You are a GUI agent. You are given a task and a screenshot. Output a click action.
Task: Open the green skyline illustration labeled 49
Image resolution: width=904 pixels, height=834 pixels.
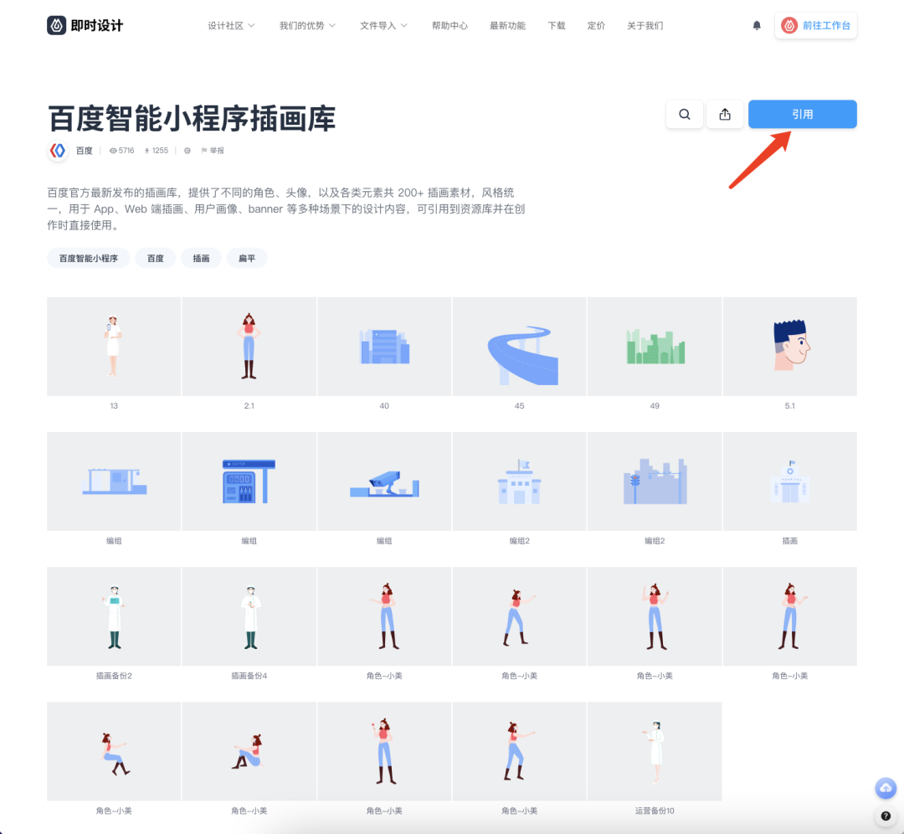pyautogui.click(x=655, y=347)
